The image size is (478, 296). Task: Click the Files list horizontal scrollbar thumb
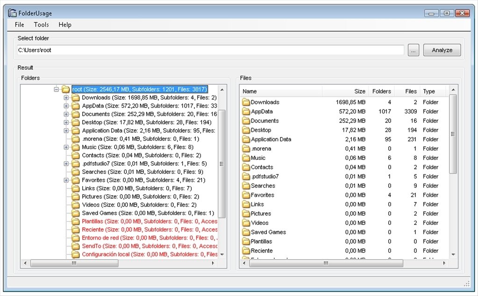tap(326, 263)
